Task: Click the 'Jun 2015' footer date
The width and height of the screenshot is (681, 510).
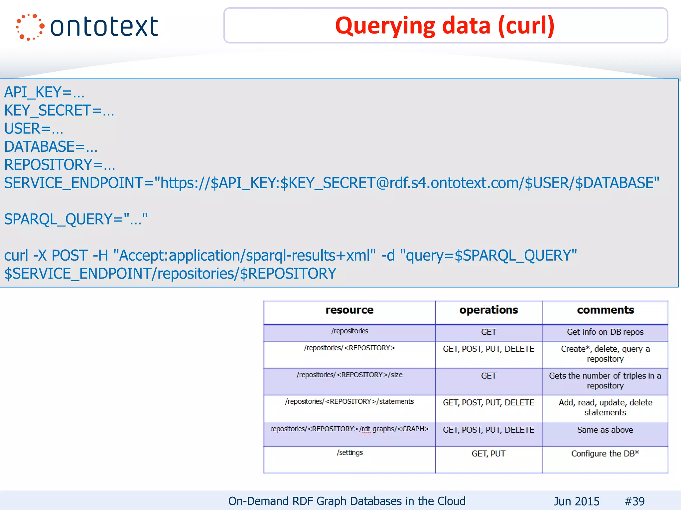Action: (x=577, y=501)
